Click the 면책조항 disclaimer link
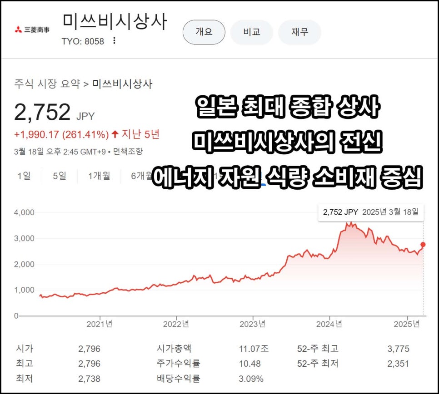Screen dimensions: 439x394 (128, 152)
